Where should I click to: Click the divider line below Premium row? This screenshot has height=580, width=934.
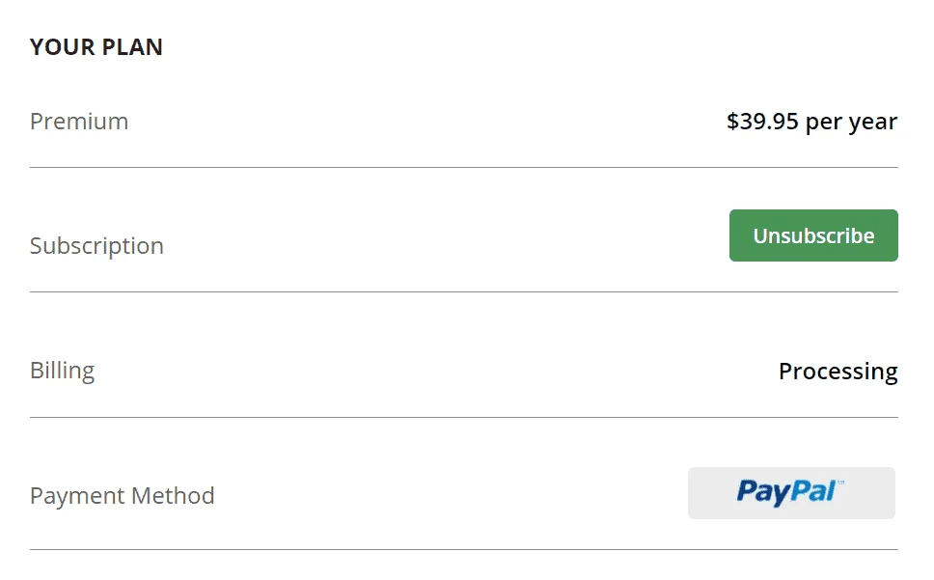464,167
